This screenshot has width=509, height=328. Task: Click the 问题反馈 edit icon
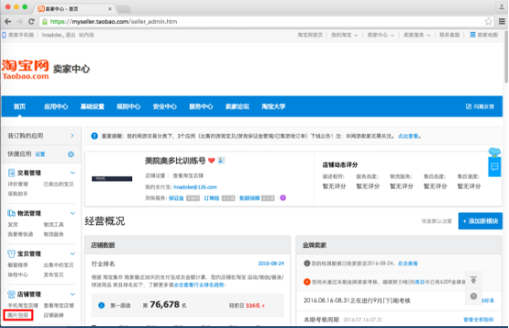coord(469,107)
